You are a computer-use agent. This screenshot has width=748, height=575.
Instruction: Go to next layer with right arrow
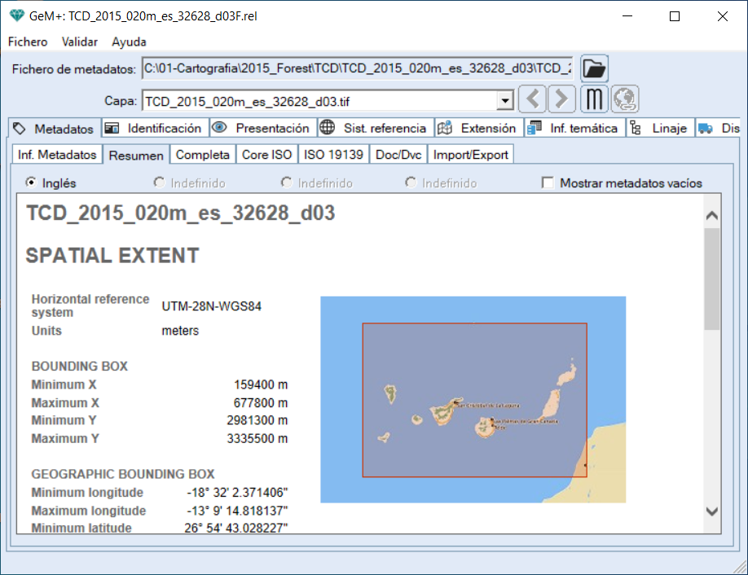[x=561, y=99]
